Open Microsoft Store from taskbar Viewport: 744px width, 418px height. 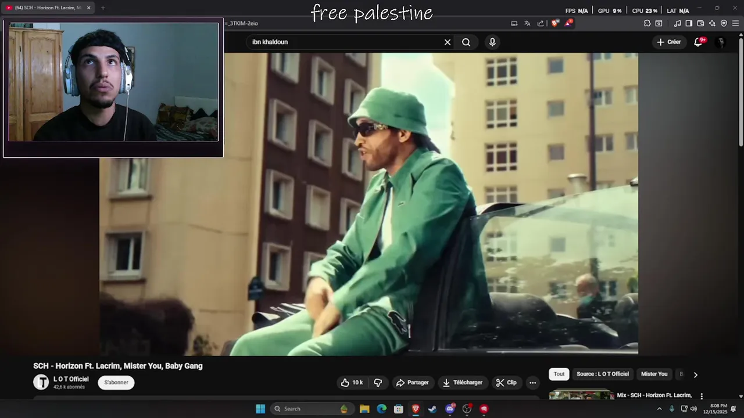(x=398, y=409)
